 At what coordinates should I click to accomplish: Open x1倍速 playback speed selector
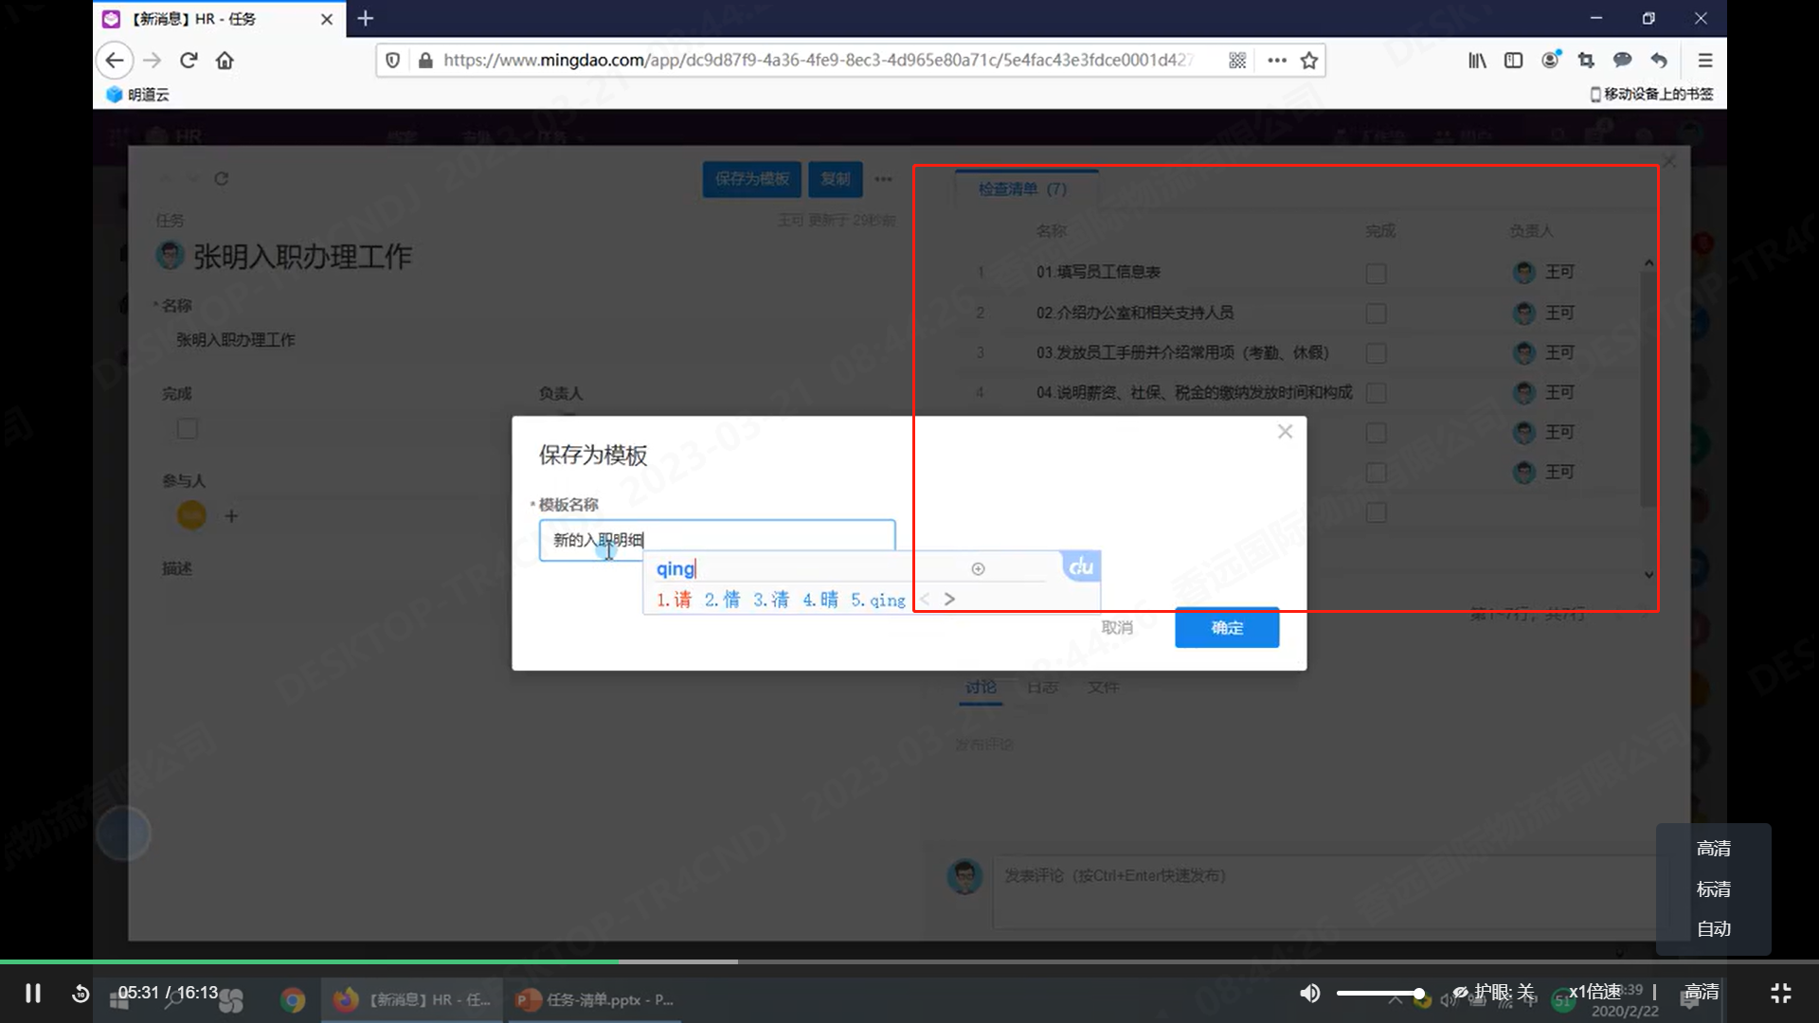click(1594, 992)
